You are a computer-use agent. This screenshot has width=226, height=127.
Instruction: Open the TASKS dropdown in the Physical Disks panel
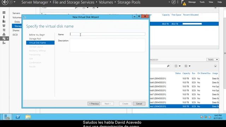213,60
